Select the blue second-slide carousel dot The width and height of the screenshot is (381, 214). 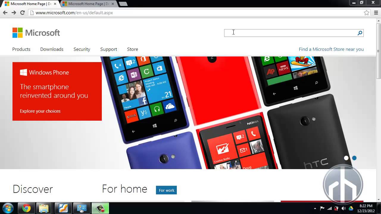pyautogui.click(x=354, y=158)
